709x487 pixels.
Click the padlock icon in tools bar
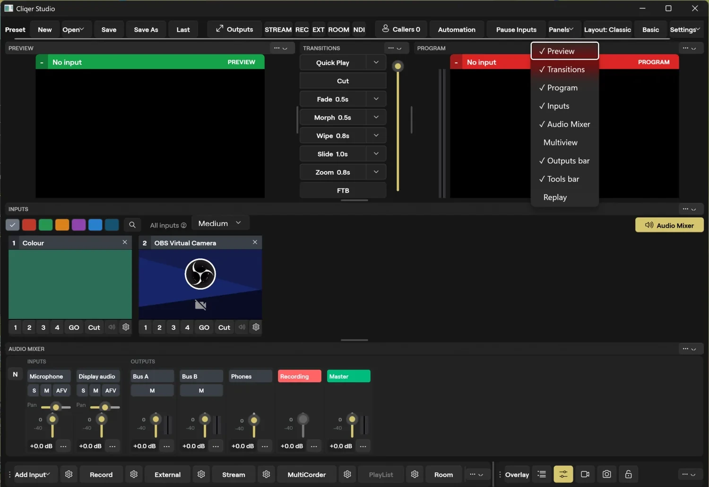[629, 474]
